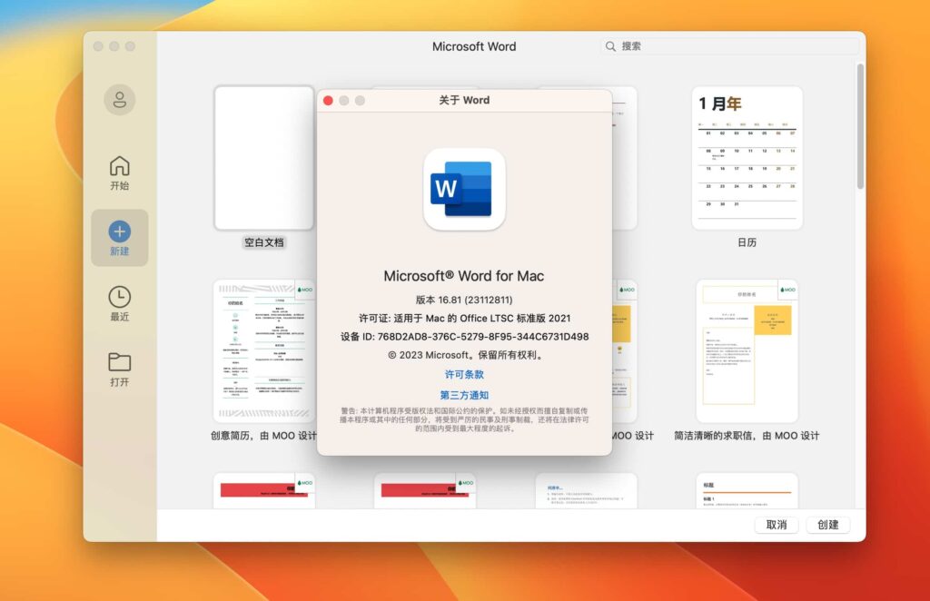Viewport: 930px width, 601px height.
Task: Click the 取消 cancel button
Action: pos(777,525)
